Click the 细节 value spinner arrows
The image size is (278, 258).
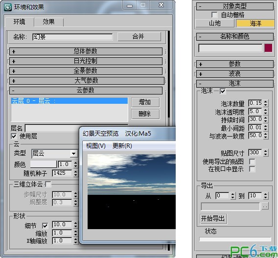[x=76, y=225]
